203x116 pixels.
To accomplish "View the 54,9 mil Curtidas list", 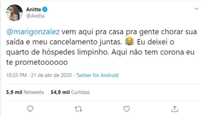I will click(x=70, y=92).
